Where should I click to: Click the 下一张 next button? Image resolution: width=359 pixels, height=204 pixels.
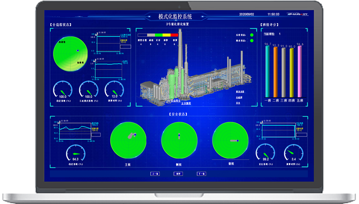coord(201,174)
